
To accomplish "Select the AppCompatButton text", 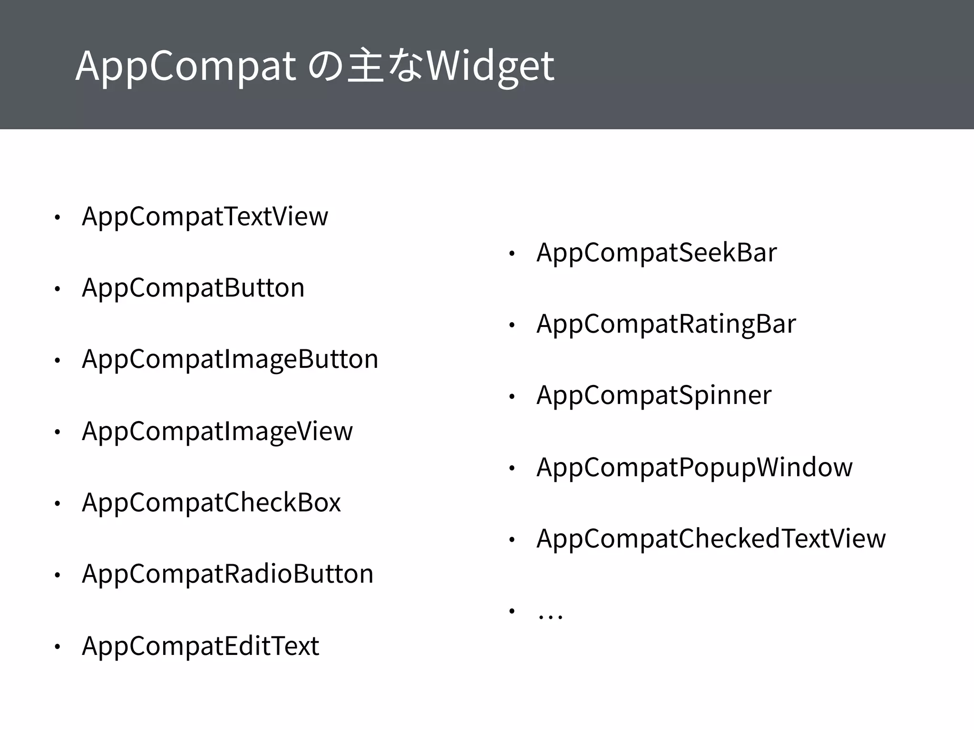I will 193,288.
